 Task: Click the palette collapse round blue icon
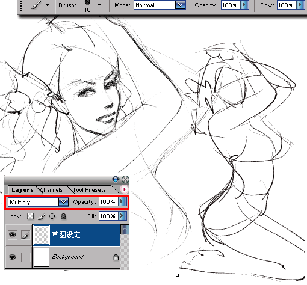point(116,179)
